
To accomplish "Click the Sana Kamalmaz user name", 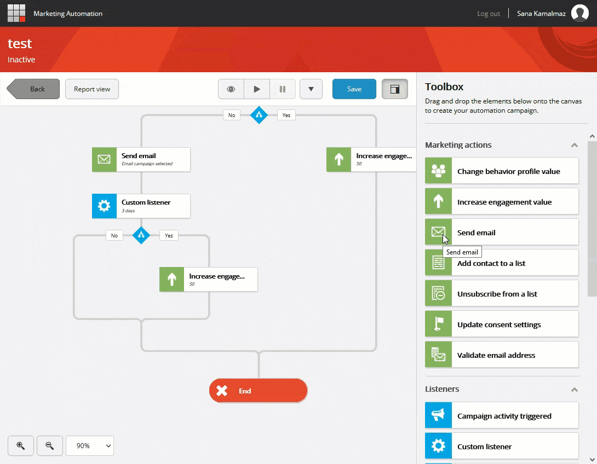I will pyautogui.click(x=541, y=14).
